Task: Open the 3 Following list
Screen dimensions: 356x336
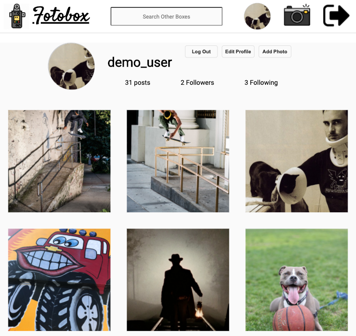Action: tap(261, 82)
